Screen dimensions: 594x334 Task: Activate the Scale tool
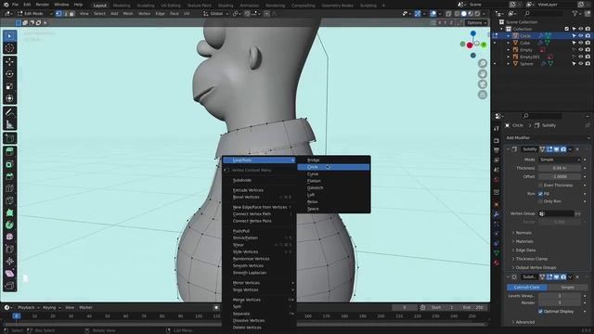(x=9, y=86)
